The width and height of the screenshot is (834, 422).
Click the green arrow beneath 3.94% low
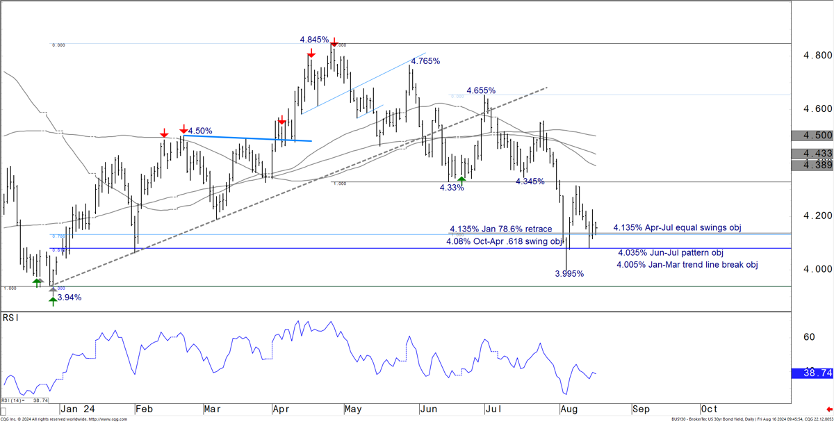pos(54,301)
